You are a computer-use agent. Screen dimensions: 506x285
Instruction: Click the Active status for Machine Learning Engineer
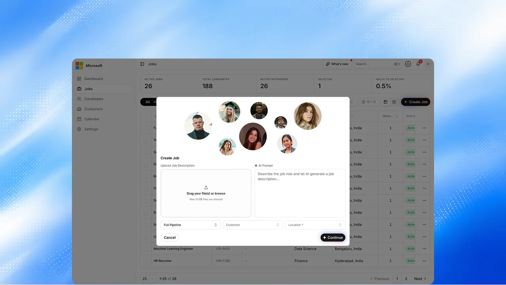pos(410,249)
